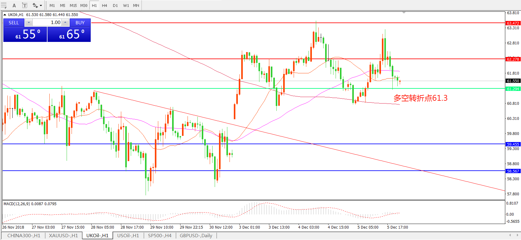The width and height of the screenshot is (521, 240).
Task: Select the Text Label tool
Action: (x=25, y=5)
